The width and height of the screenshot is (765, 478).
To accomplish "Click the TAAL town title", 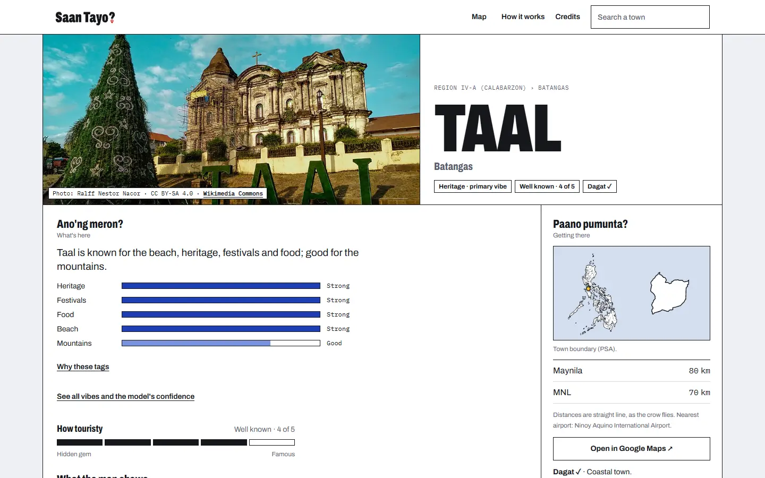I will point(498,128).
